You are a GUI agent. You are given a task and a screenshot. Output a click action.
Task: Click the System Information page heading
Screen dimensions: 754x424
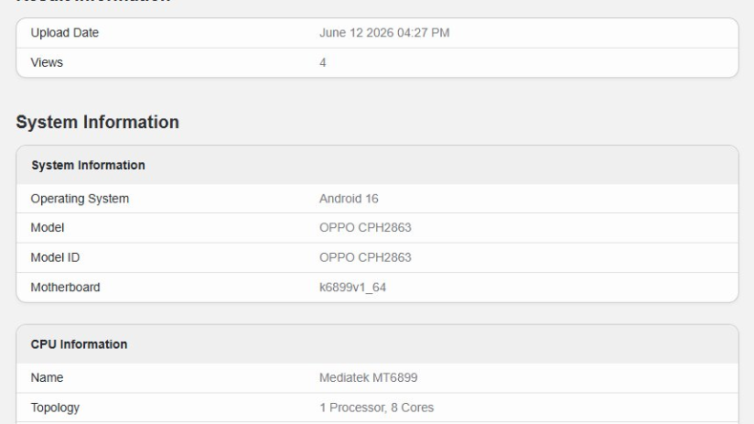97,122
